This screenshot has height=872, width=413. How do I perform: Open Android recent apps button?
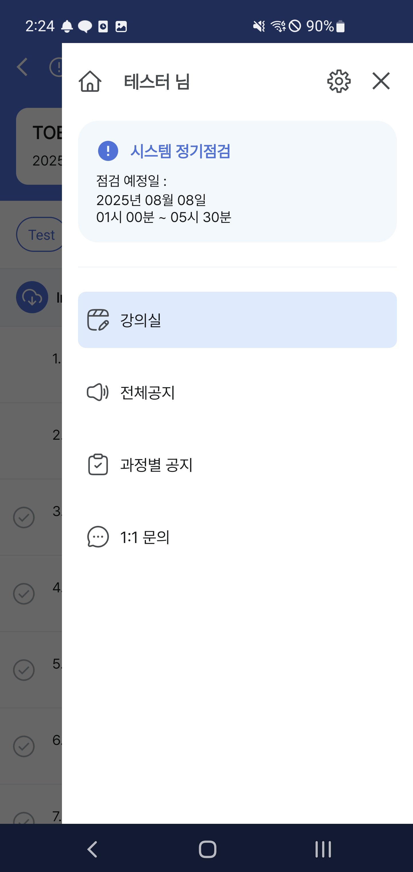323,849
